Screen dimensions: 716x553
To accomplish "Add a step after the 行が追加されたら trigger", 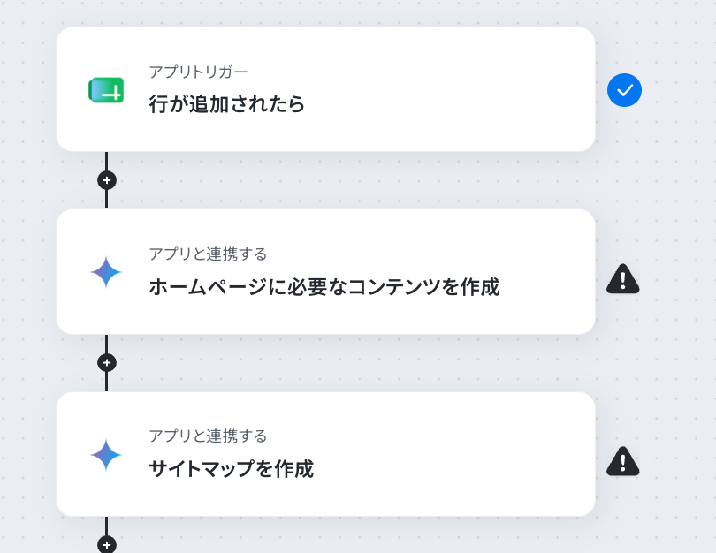I will point(107,180).
